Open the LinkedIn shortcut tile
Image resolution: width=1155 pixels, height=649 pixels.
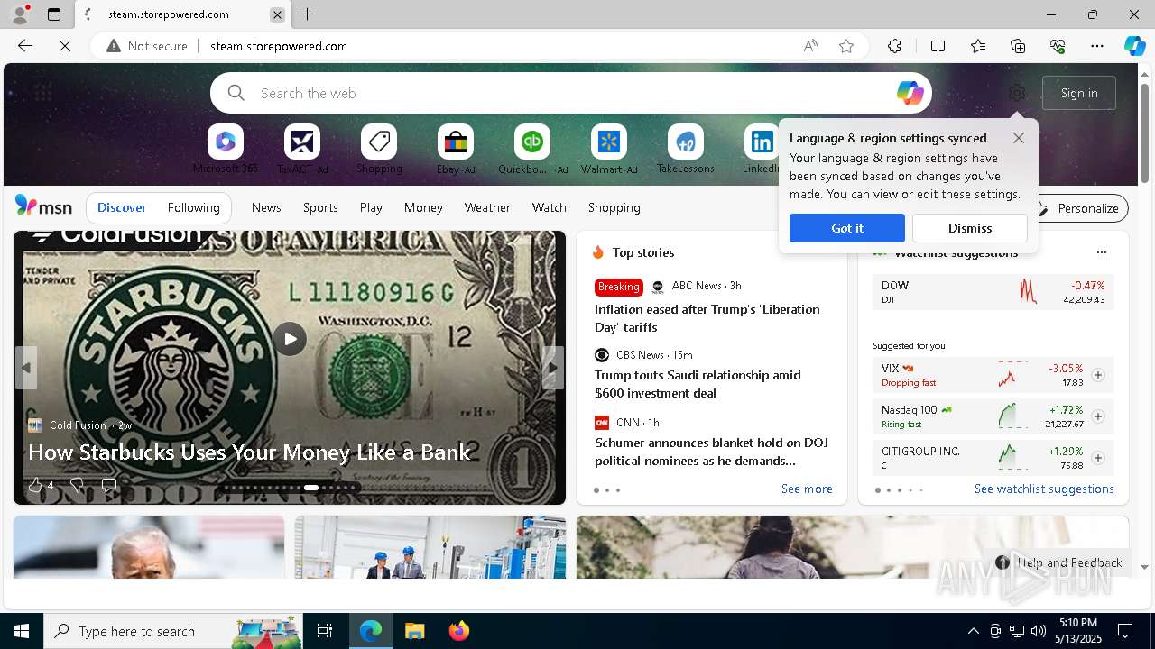point(762,142)
